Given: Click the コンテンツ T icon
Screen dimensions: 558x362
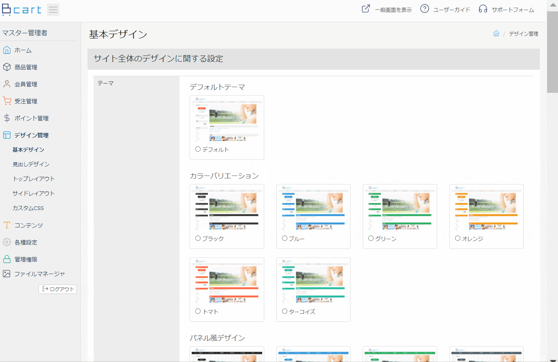Looking at the screenshot, I should coord(7,225).
